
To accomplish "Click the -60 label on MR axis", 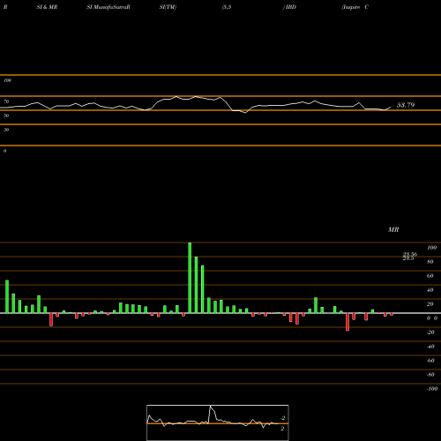I will click(x=430, y=361).
